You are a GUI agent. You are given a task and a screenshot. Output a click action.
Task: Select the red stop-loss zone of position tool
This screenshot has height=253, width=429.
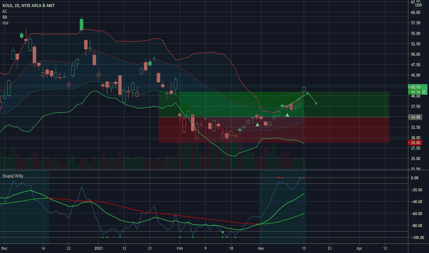(x=273, y=130)
